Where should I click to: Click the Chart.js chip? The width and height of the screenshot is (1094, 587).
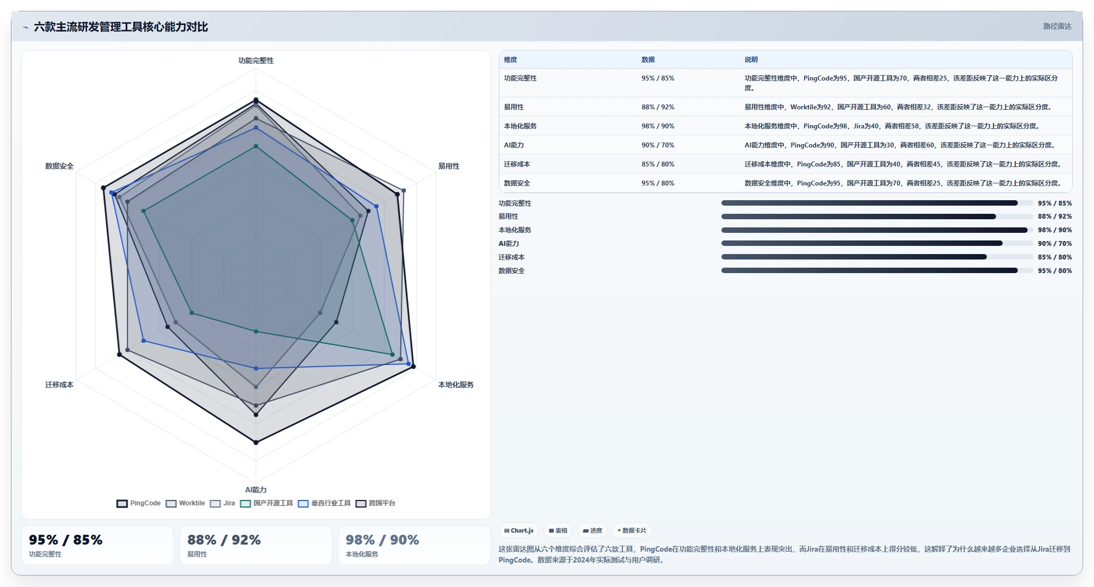click(518, 530)
